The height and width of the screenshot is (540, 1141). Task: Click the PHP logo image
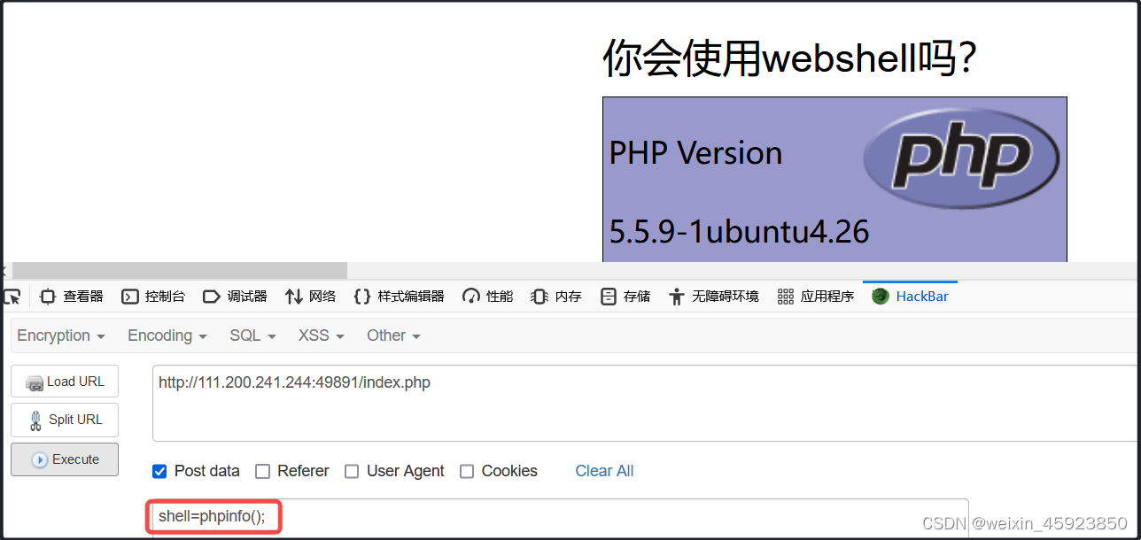[961, 157]
